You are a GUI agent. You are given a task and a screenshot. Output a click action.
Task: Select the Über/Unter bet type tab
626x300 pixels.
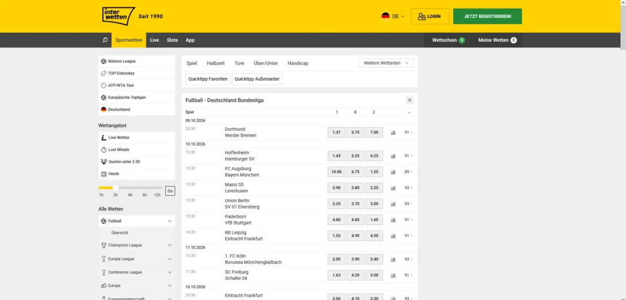click(x=266, y=63)
